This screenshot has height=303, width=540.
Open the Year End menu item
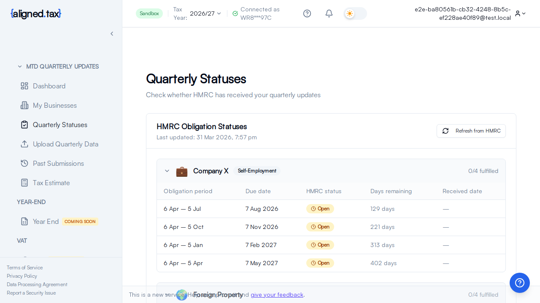tap(46, 221)
